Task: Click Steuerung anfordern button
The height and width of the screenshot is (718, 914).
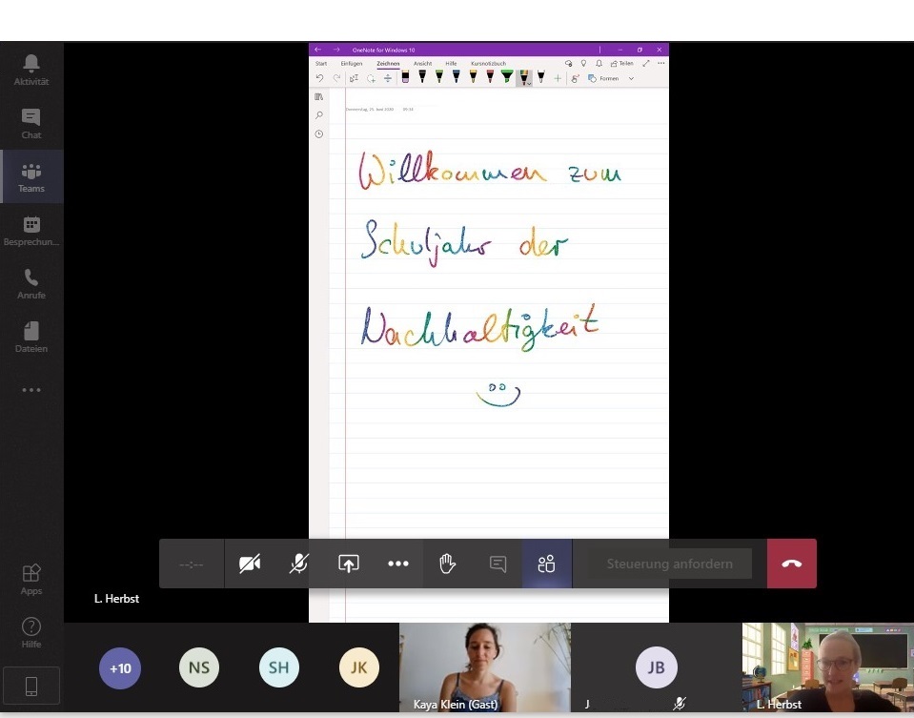Action: click(x=669, y=564)
